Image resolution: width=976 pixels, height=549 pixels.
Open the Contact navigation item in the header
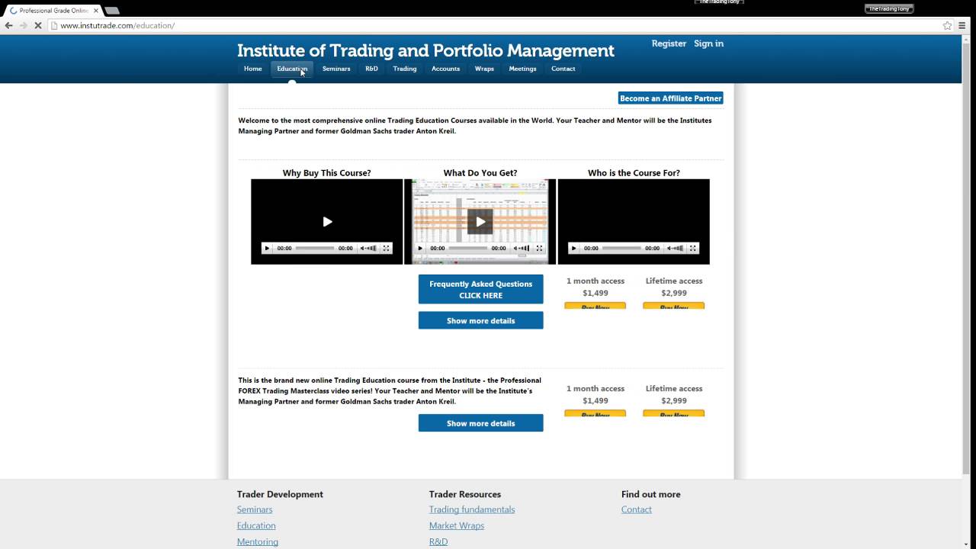(563, 69)
